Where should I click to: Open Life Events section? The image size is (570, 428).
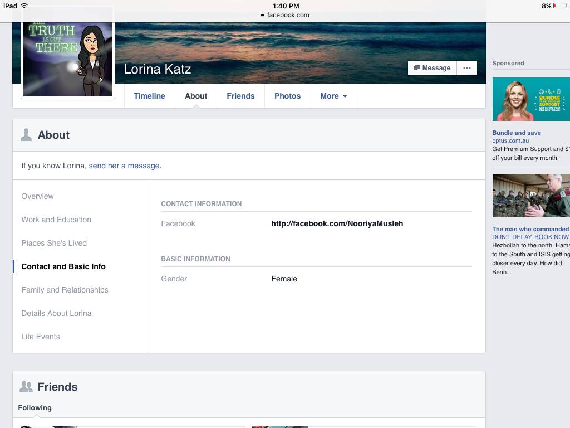tap(40, 337)
